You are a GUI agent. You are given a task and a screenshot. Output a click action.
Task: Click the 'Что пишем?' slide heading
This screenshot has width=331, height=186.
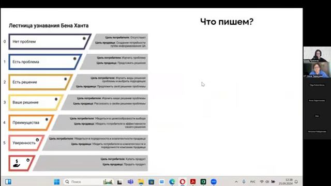tap(227, 22)
